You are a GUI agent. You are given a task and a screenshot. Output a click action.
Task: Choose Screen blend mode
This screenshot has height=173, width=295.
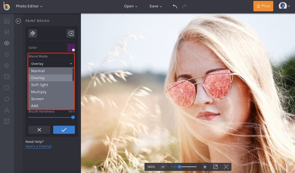tap(50, 99)
